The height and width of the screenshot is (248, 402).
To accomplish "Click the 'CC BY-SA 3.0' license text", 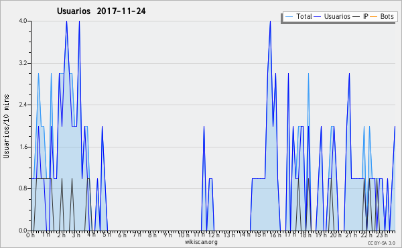I will point(381,243).
